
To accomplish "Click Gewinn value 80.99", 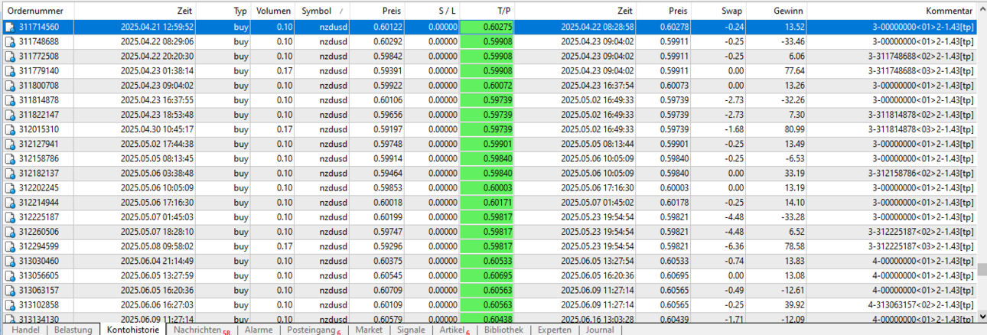I will point(793,129).
